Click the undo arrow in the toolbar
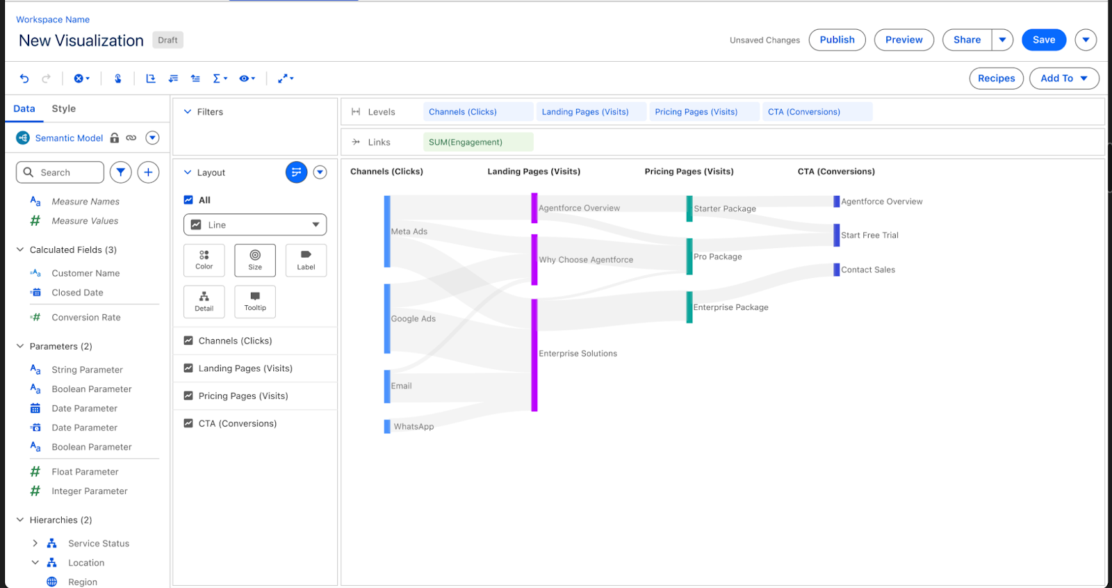 [x=24, y=79]
